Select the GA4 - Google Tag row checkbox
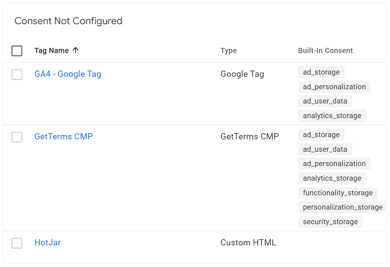The width and height of the screenshot is (390, 267). (x=17, y=75)
